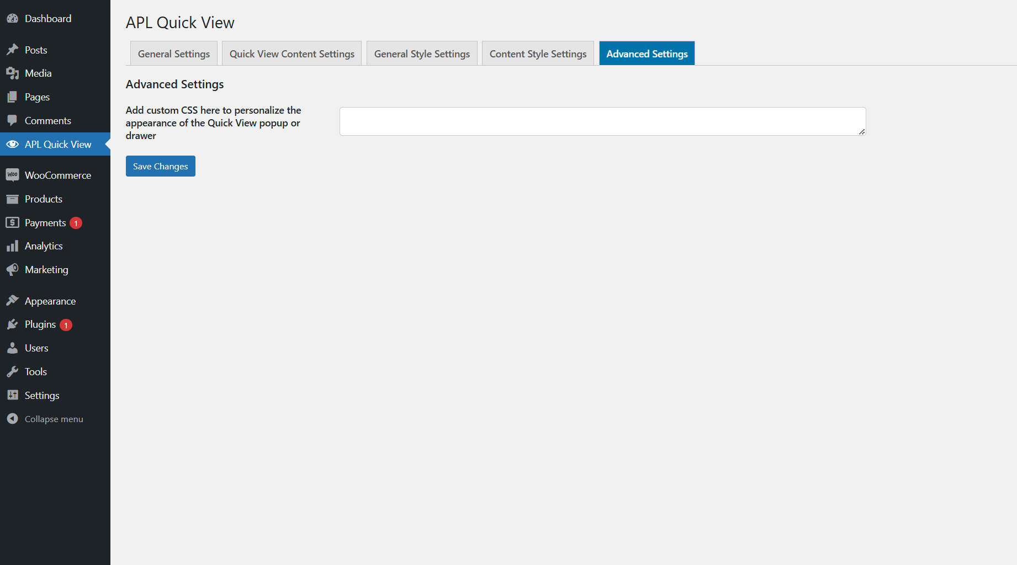The height and width of the screenshot is (565, 1017).
Task: Navigate to the Marketing menu
Action: (55, 270)
